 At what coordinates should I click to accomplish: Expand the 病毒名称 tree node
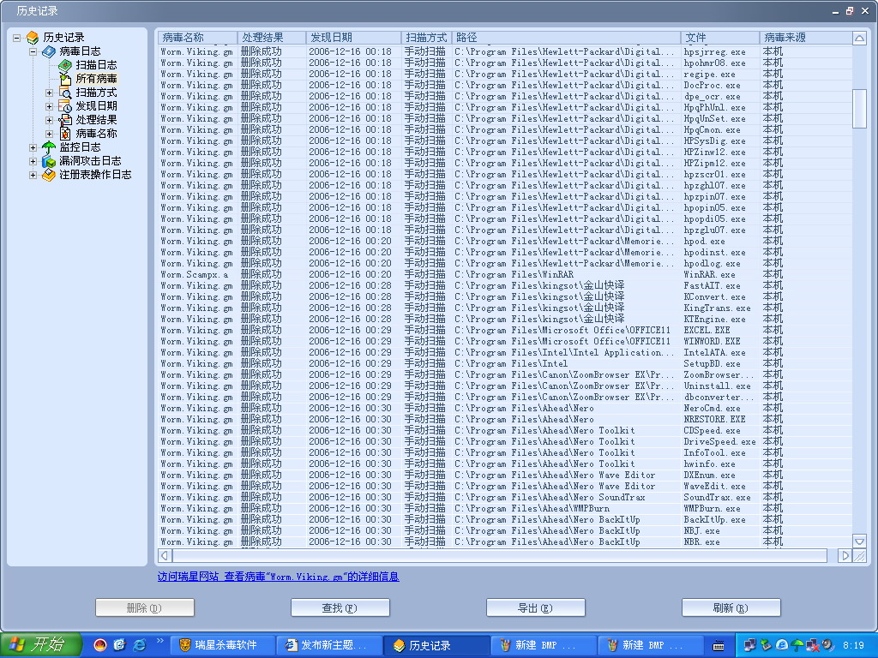coord(49,134)
